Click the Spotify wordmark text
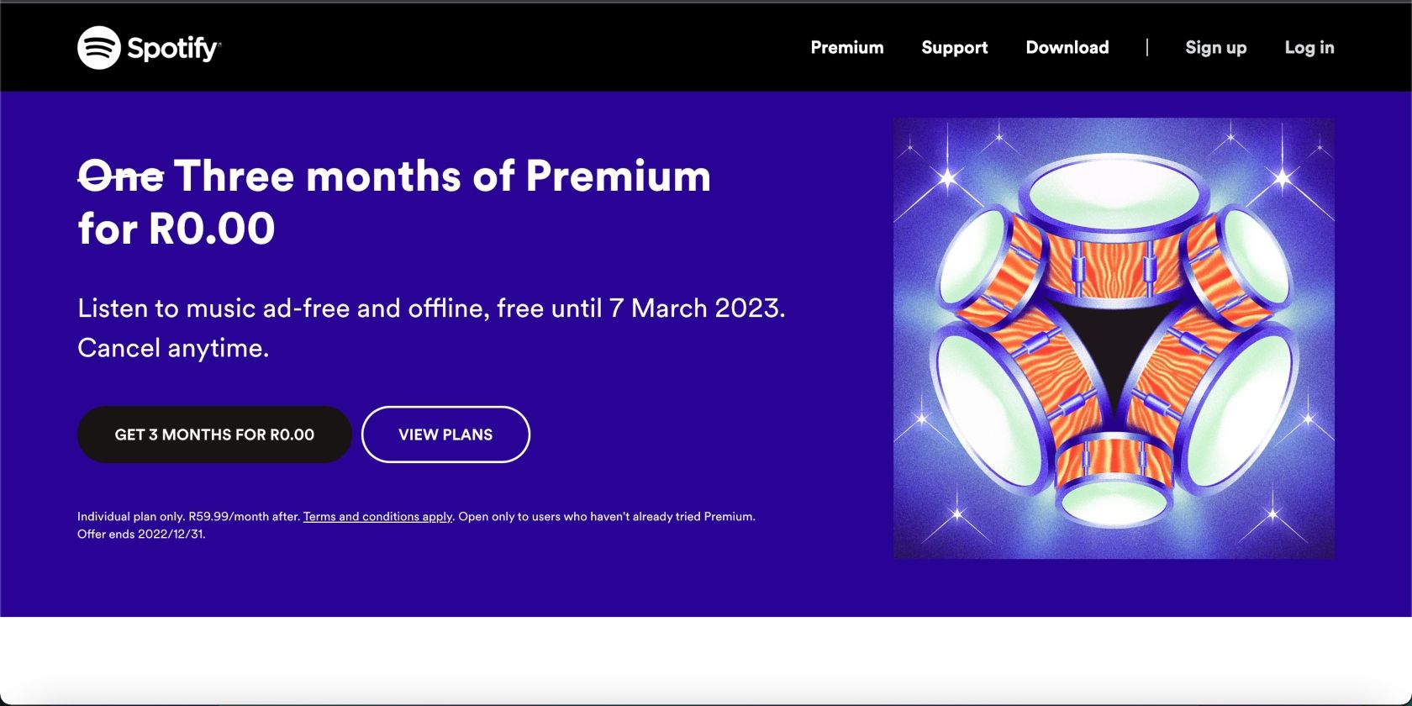Viewport: 1412px width, 706px height. click(x=173, y=48)
